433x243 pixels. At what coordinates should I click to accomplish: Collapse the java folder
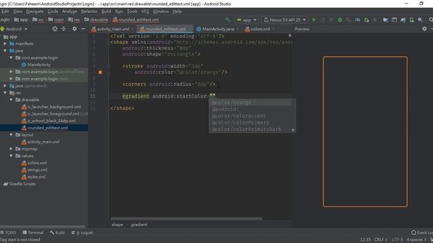5,51
